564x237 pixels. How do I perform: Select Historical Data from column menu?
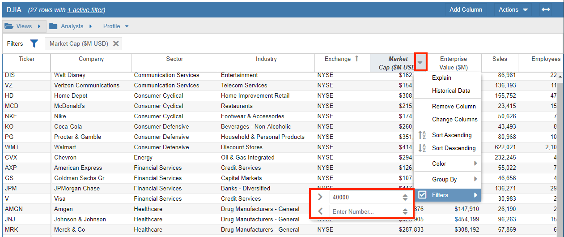(x=451, y=90)
